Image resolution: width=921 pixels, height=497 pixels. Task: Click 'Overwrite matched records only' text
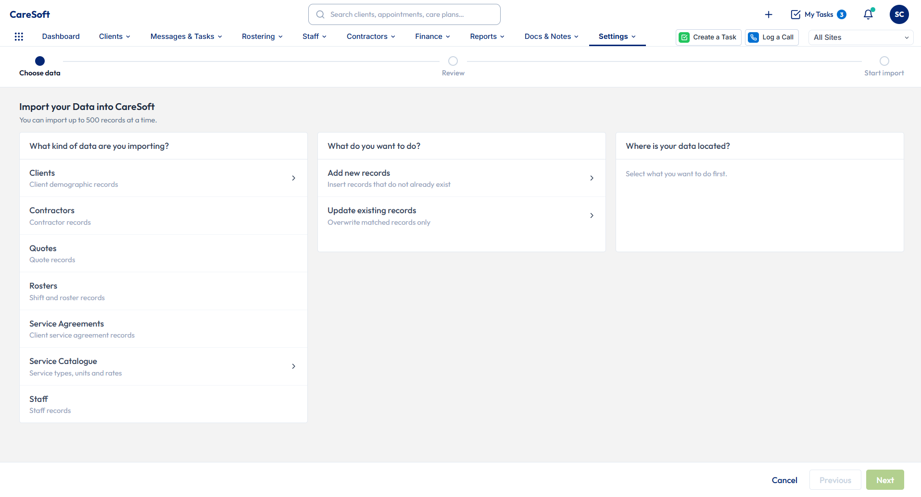pos(379,222)
